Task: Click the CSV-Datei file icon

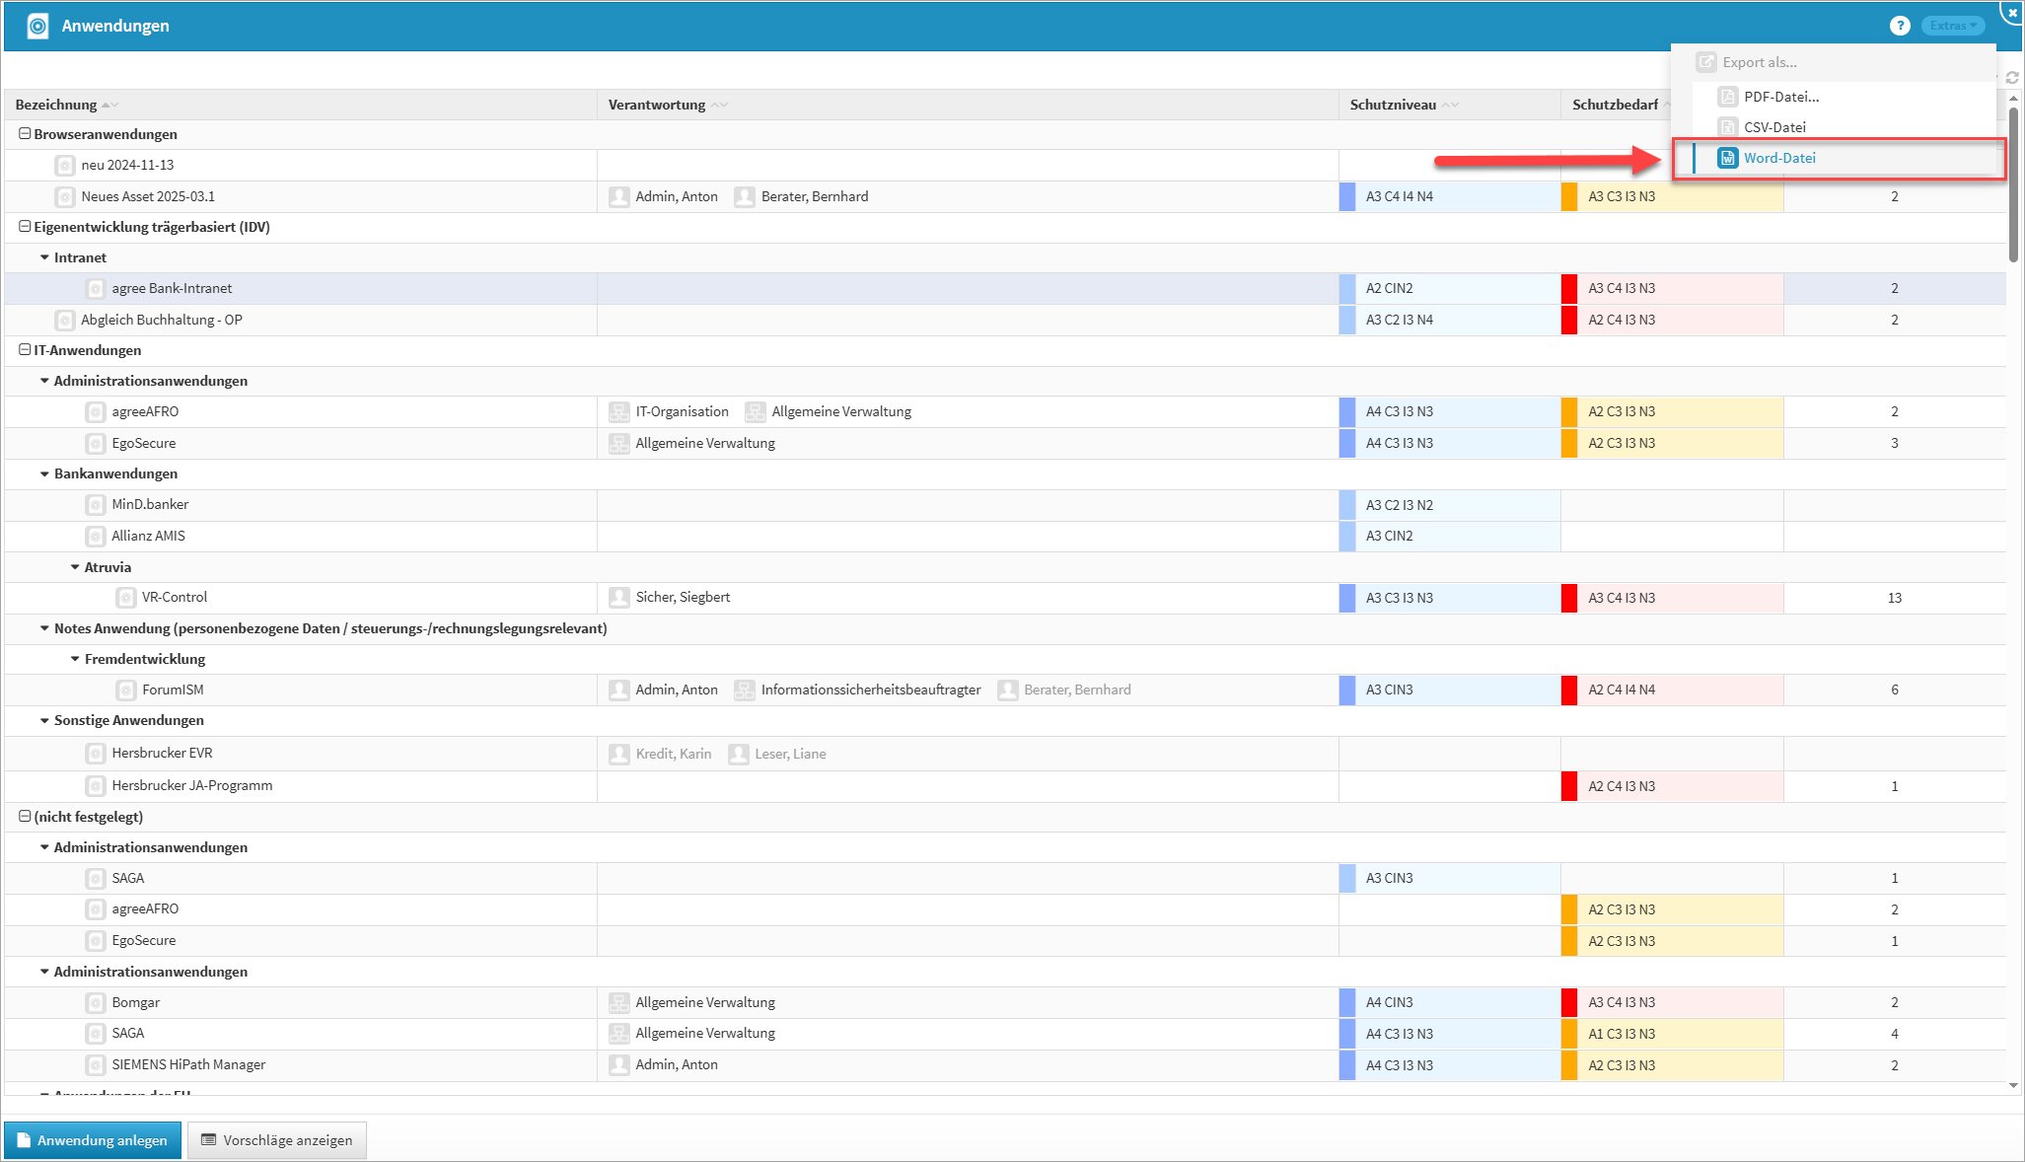Action: click(1727, 127)
